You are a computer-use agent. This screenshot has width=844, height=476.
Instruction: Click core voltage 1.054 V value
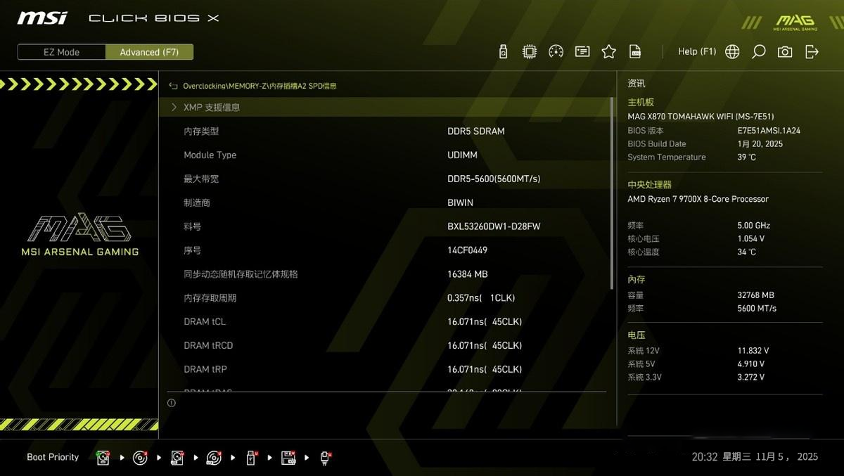(x=750, y=239)
